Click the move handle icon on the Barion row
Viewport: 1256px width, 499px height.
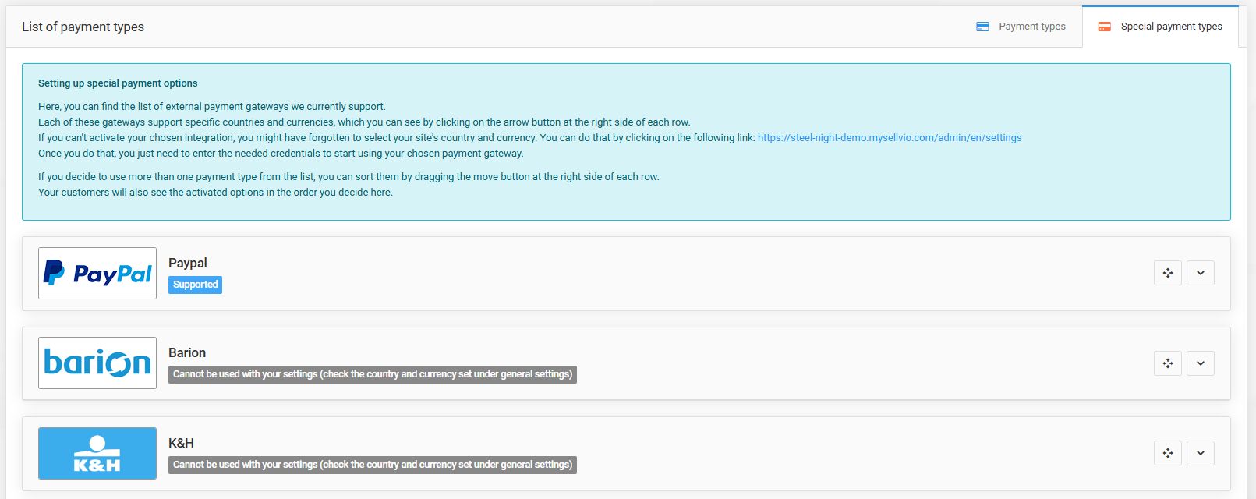[x=1167, y=363]
